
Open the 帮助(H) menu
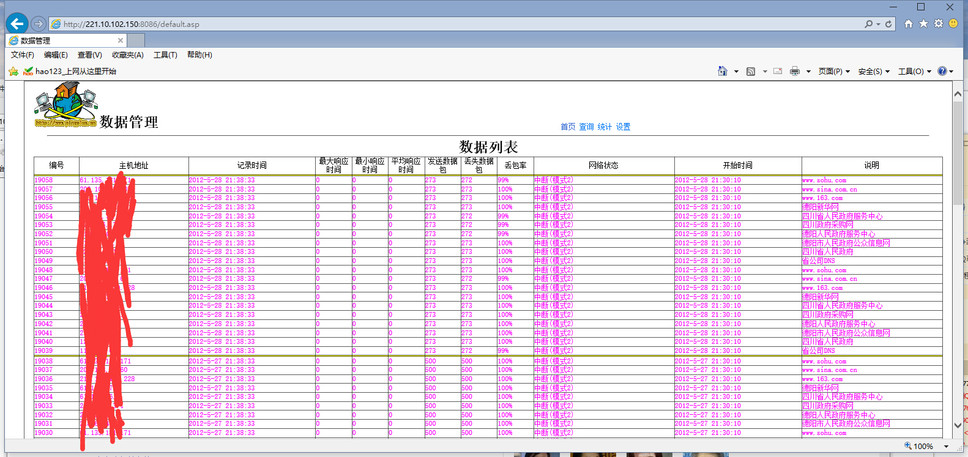pos(199,55)
